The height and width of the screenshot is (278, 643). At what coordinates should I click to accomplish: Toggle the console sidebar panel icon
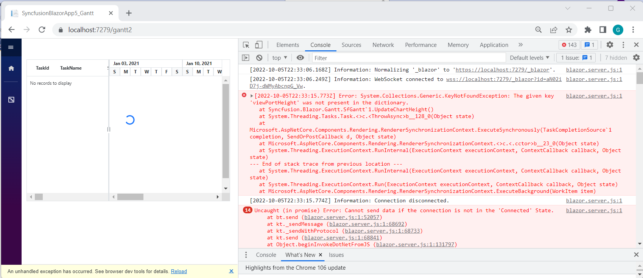tap(246, 58)
